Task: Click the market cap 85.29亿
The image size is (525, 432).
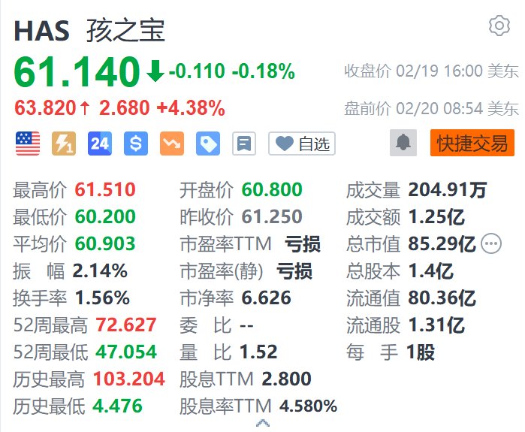Action: (442, 243)
